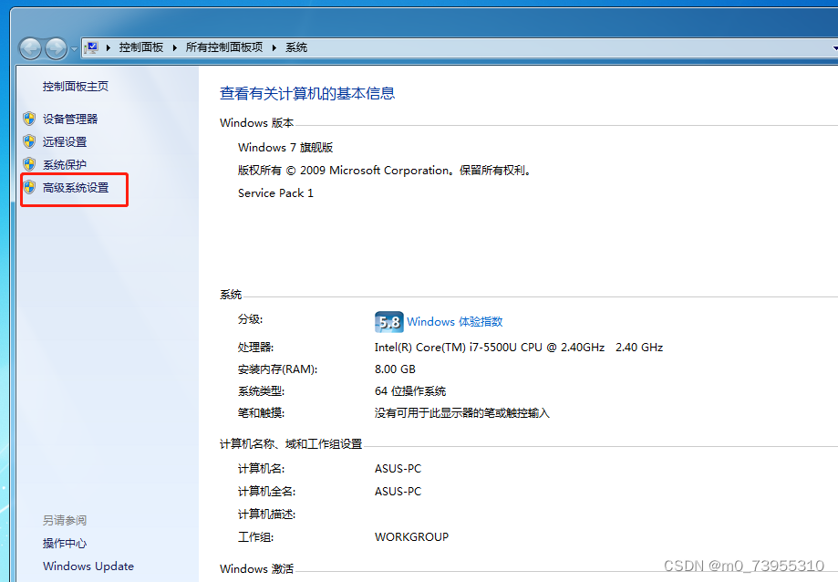Click the shield icon beside 高级系统设置
838x582 pixels.
tap(29, 188)
